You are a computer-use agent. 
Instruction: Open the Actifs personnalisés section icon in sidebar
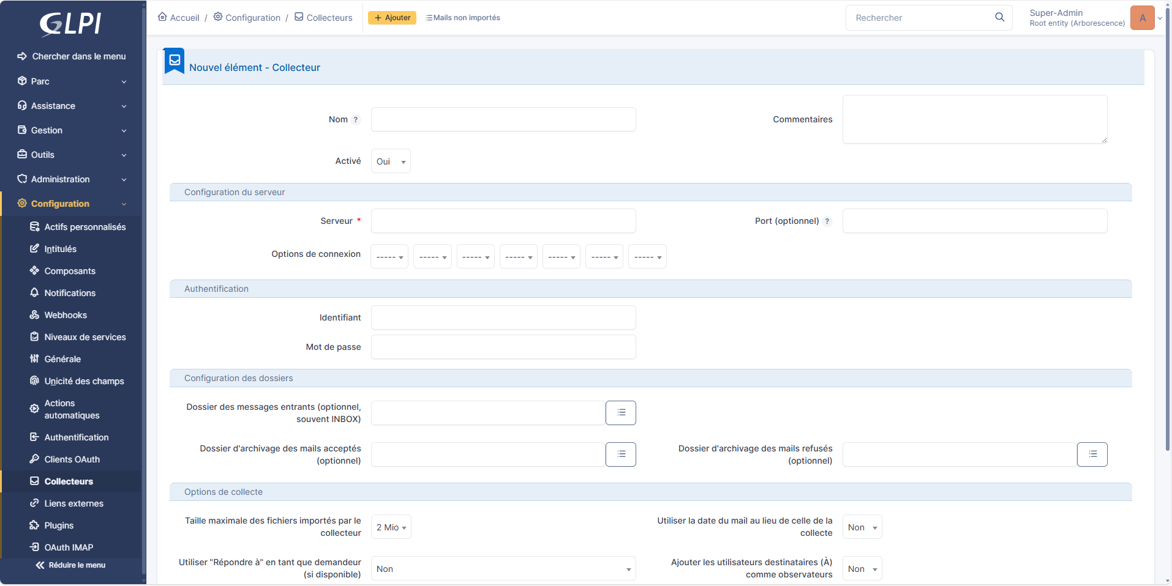[35, 226]
